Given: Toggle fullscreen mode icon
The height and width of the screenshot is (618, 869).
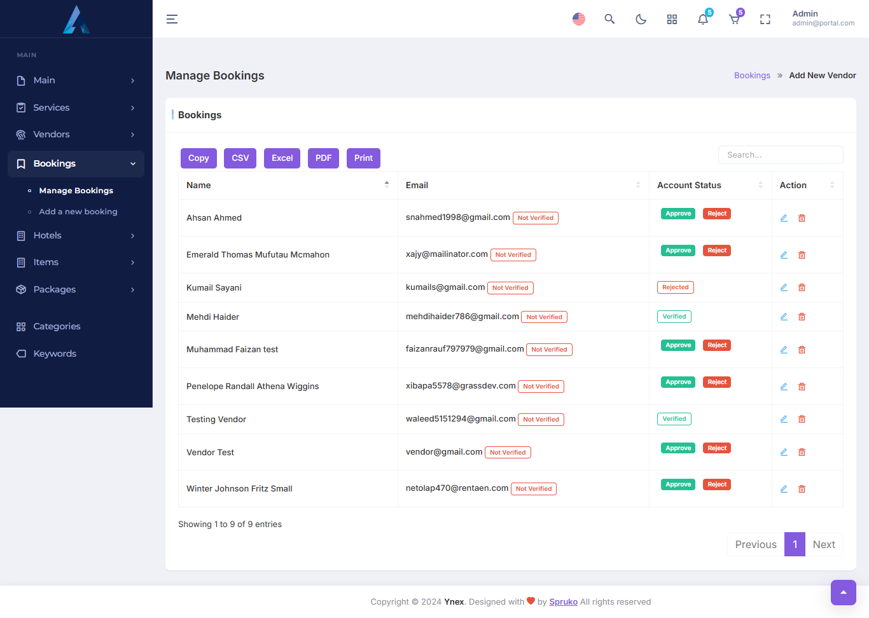Looking at the screenshot, I should pyautogui.click(x=765, y=20).
